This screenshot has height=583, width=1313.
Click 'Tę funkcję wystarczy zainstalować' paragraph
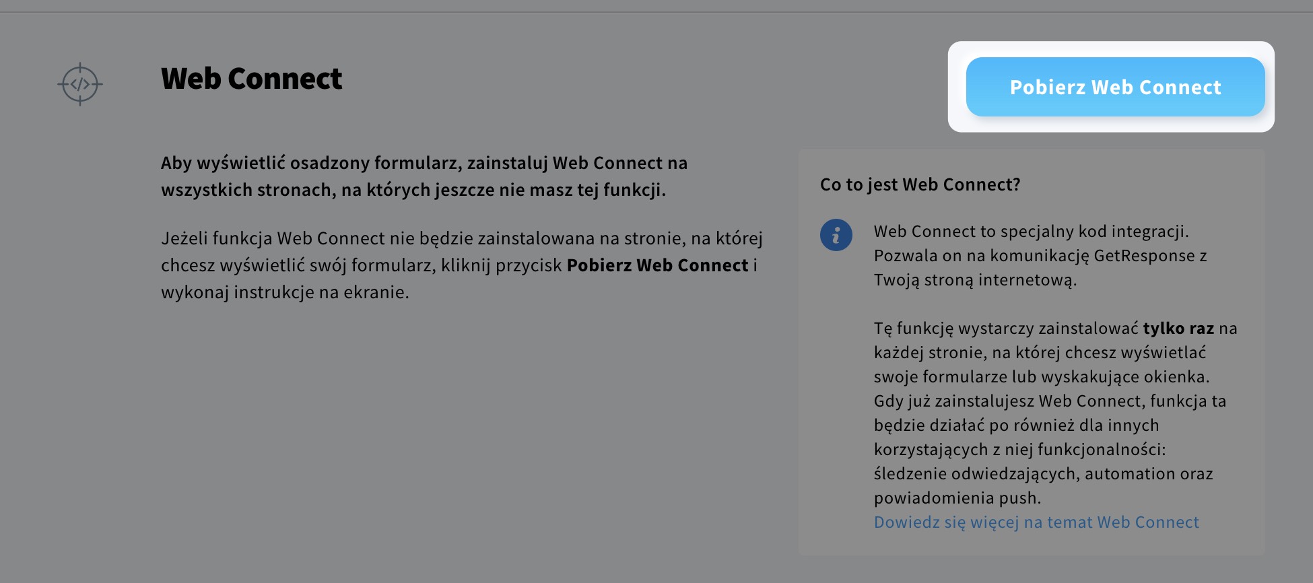[x=1055, y=413]
